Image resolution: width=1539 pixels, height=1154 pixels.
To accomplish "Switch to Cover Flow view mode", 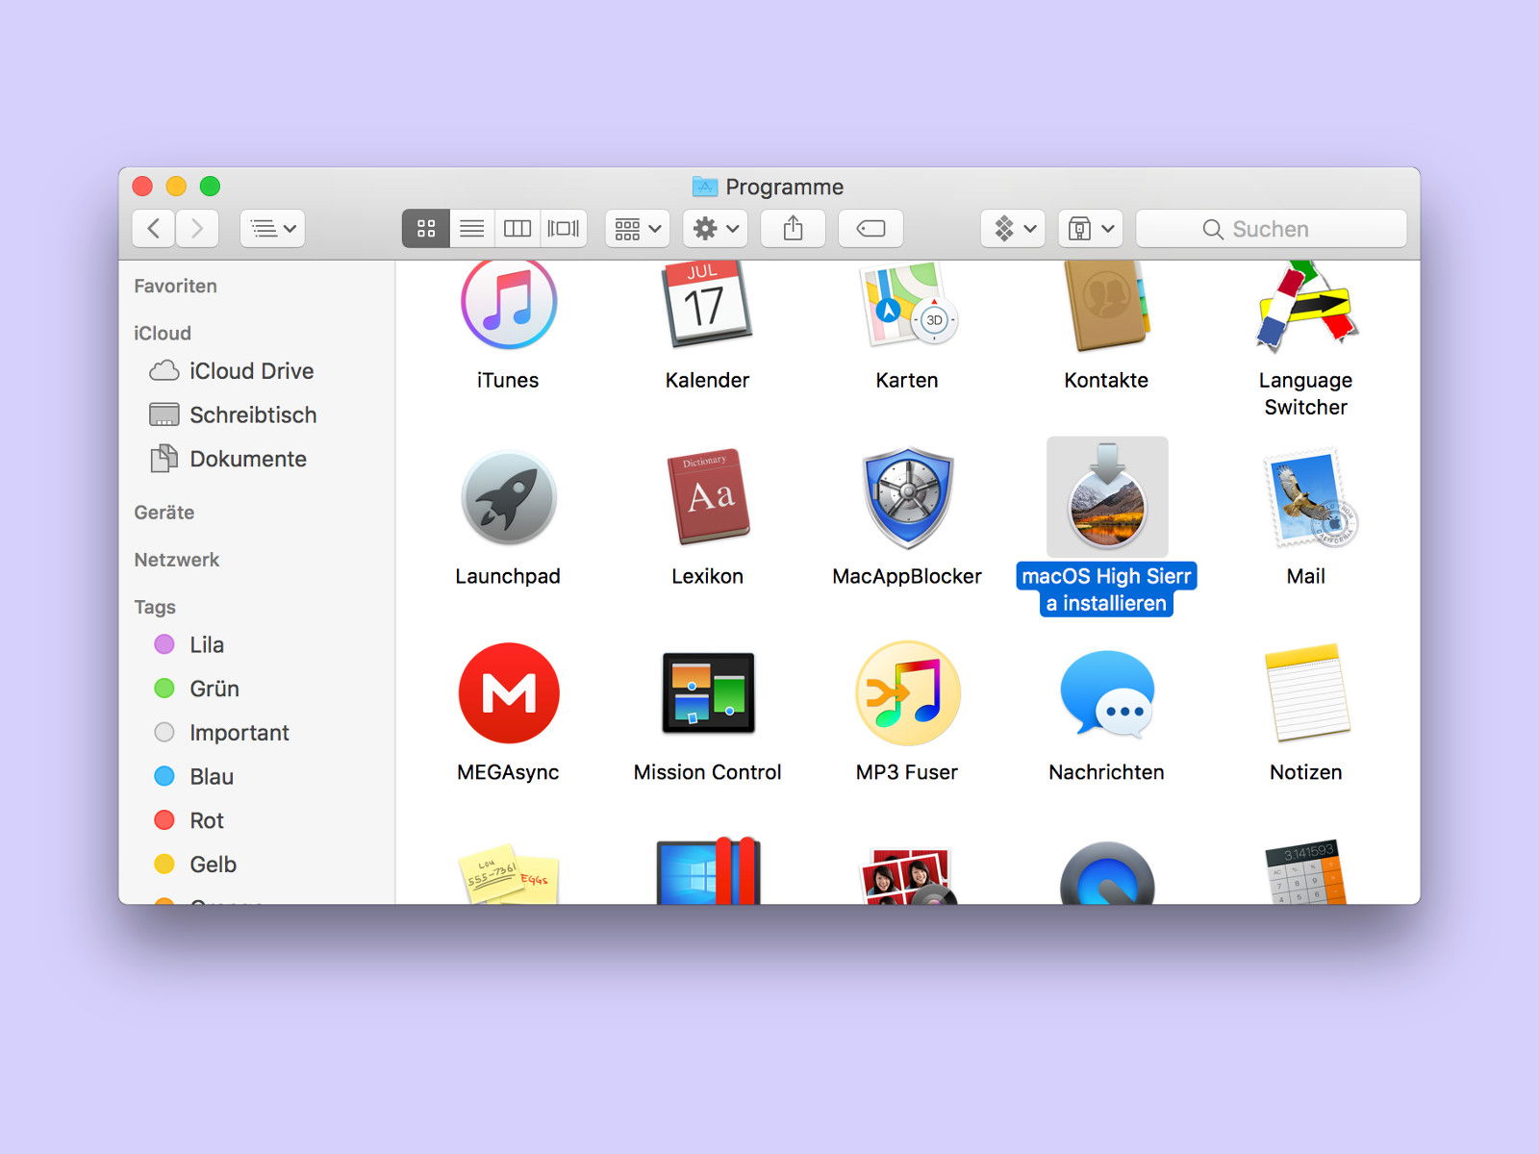I will point(564,228).
